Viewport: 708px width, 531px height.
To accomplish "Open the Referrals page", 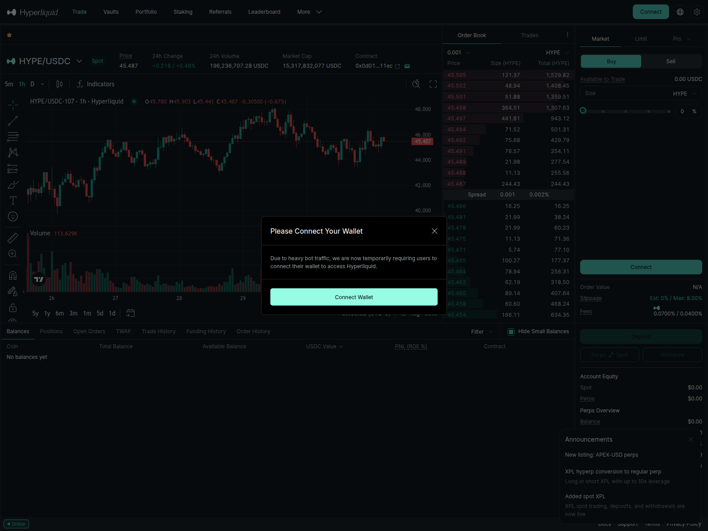I will click(220, 12).
